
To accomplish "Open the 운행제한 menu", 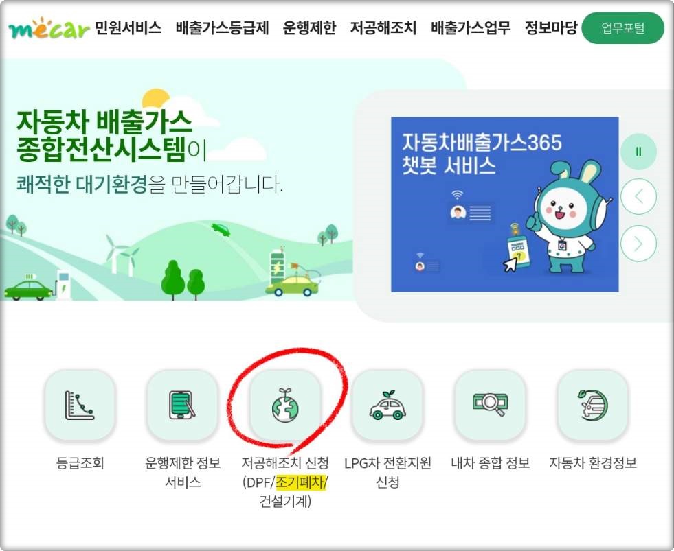I will coord(309,28).
